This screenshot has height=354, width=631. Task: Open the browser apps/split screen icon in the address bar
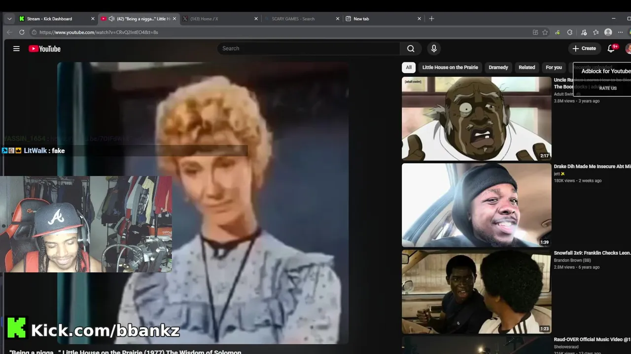[535, 32]
